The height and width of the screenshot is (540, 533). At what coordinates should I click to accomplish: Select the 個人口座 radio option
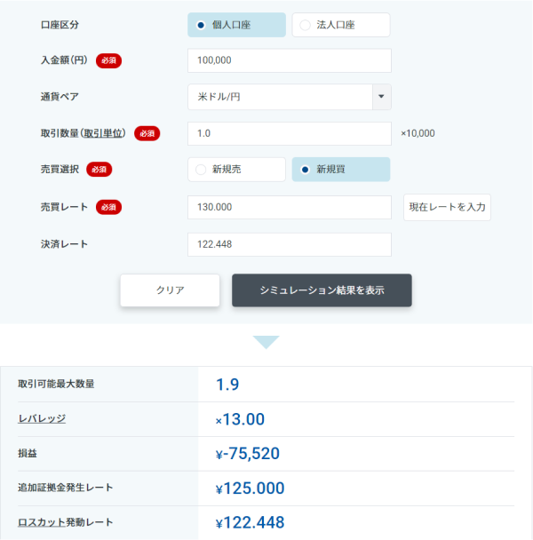coord(236,25)
